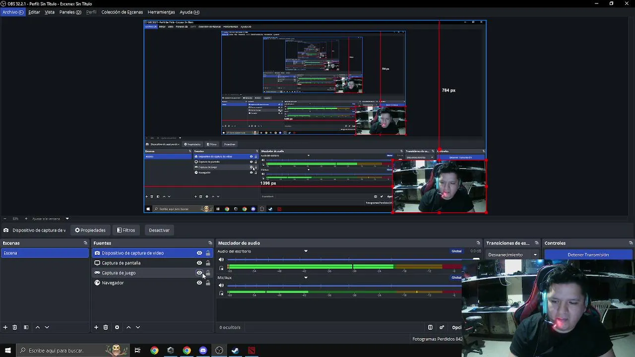This screenshot has width=635, height=357.
Task: Add a new source with the Fuentes plus icon
Action: point(96,327)
